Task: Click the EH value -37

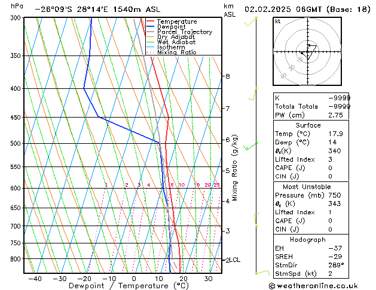Action: (335, 248)
